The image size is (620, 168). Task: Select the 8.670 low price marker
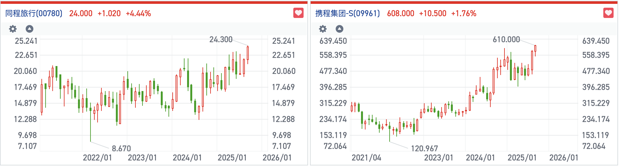coord(121,148)
